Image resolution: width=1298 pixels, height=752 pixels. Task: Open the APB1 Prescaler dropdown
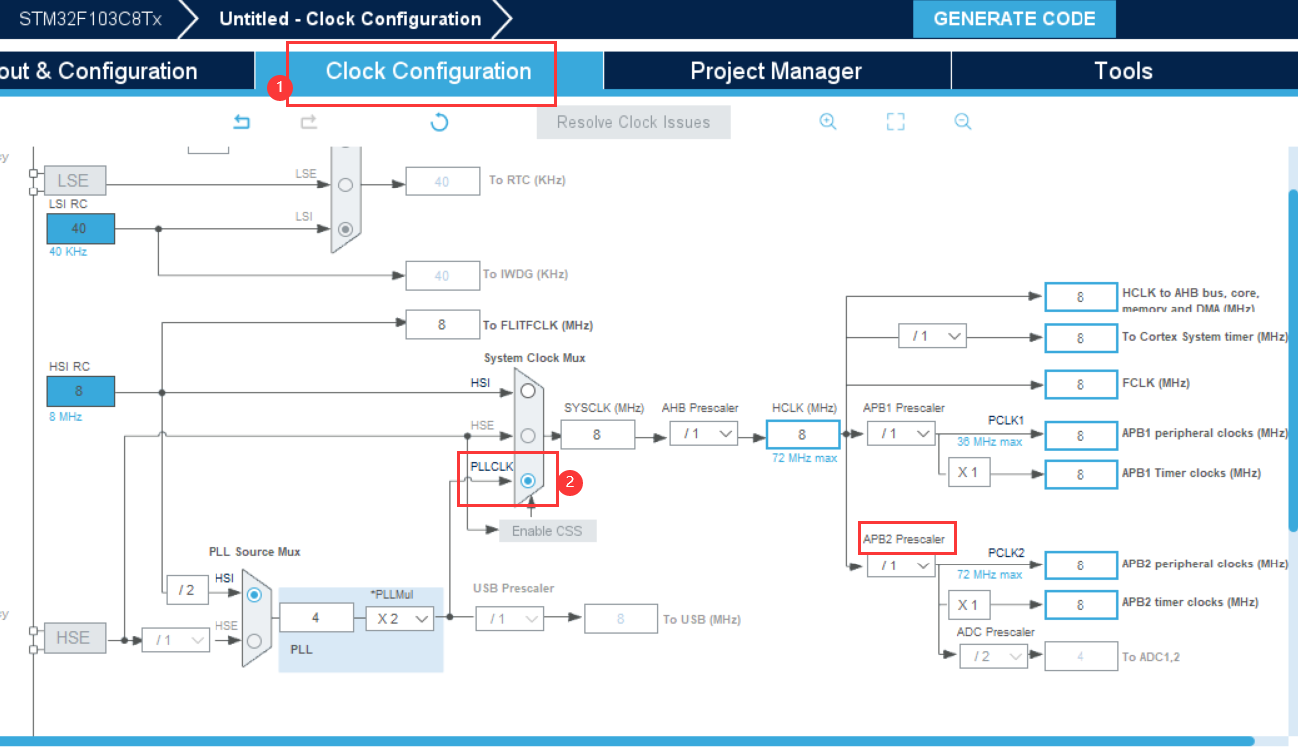pyautogui.click(x=901, y=434)
